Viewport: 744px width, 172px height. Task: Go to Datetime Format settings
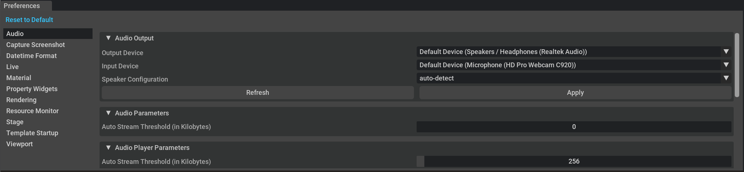[x=31, y=56]
